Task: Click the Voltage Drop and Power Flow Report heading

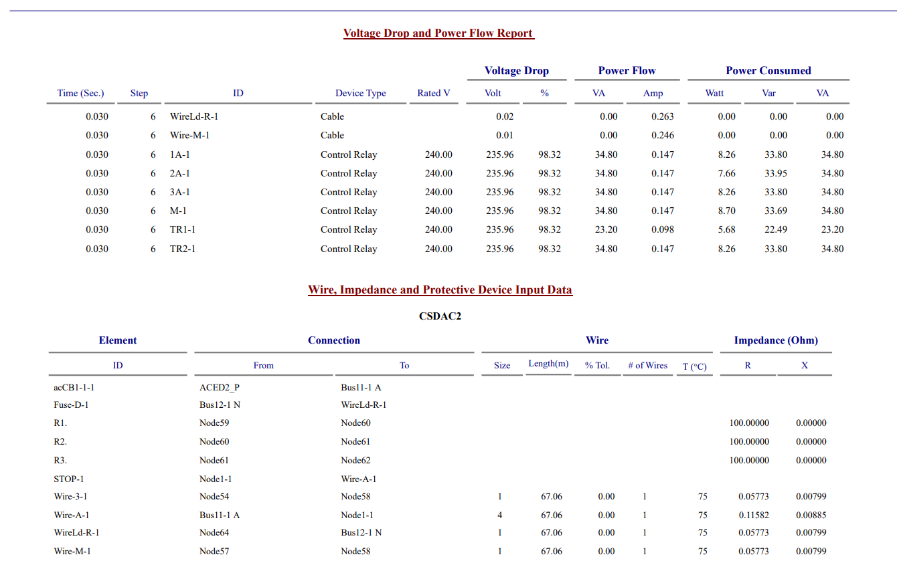Action: tap(438, 33)
